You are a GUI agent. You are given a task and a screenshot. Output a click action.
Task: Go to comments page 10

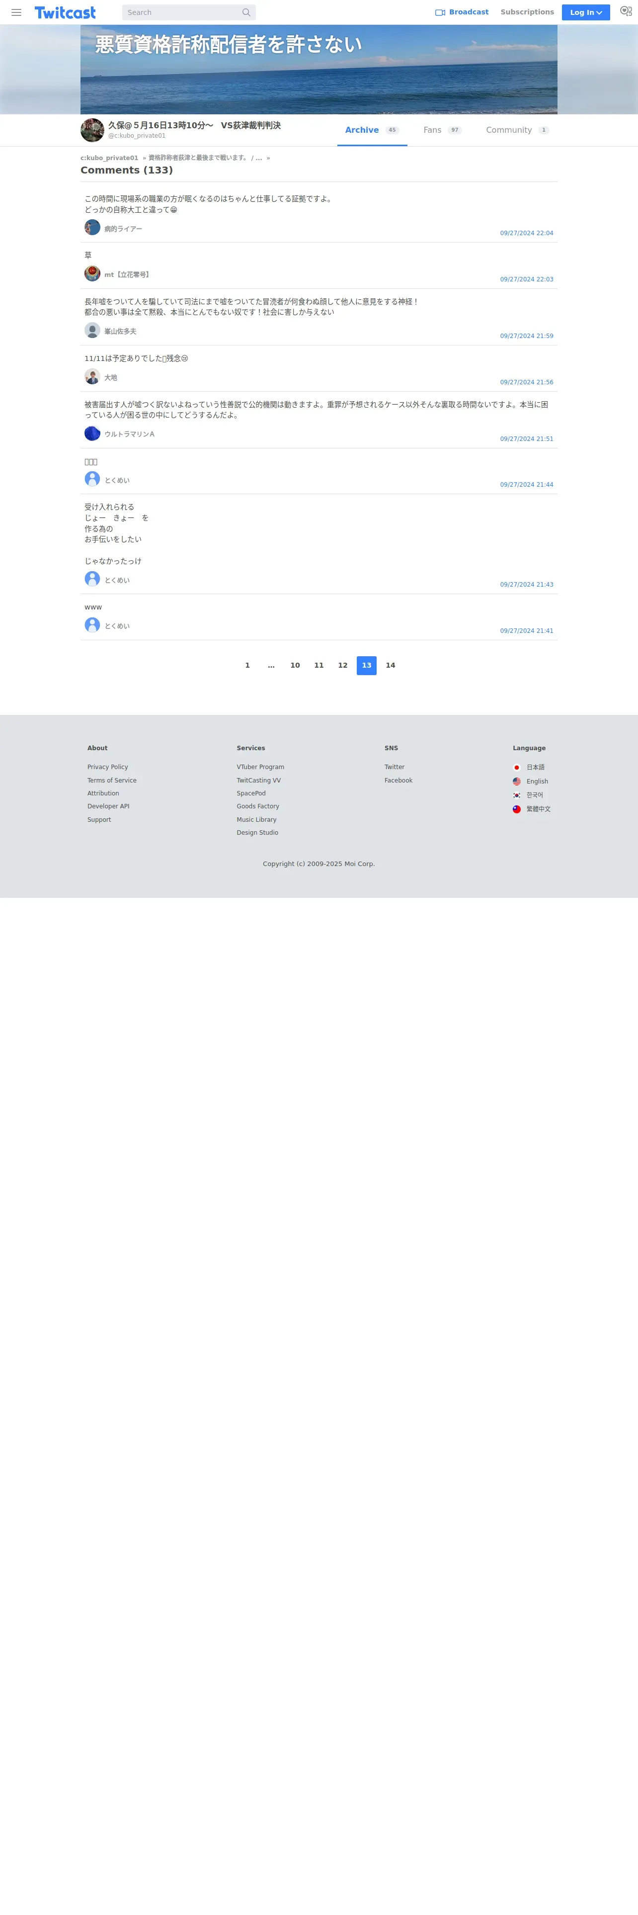(295, 665)
